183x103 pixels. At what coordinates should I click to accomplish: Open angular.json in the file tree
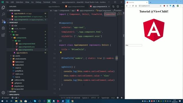click(19, 86)
